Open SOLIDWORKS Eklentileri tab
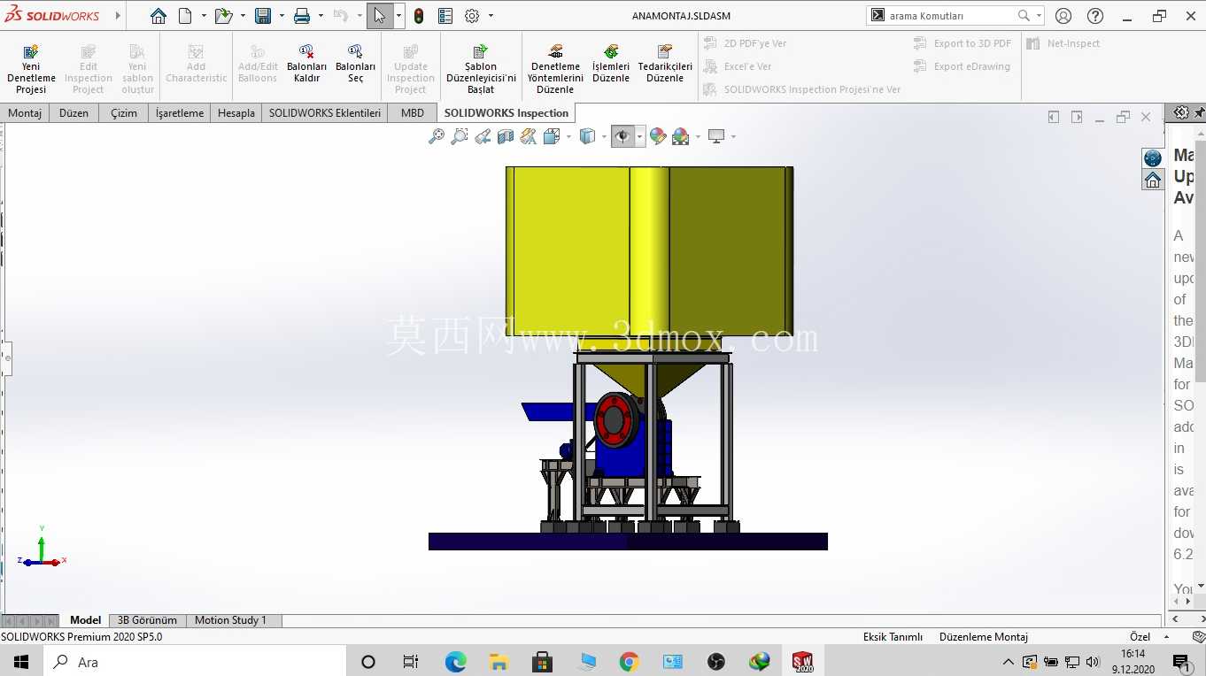Screen dimensions: 1206x676 (x=325, y=113)
